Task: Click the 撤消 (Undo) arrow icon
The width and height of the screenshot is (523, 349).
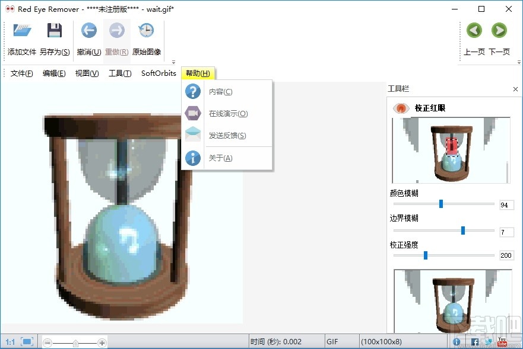Action: [x=88, y=30]
